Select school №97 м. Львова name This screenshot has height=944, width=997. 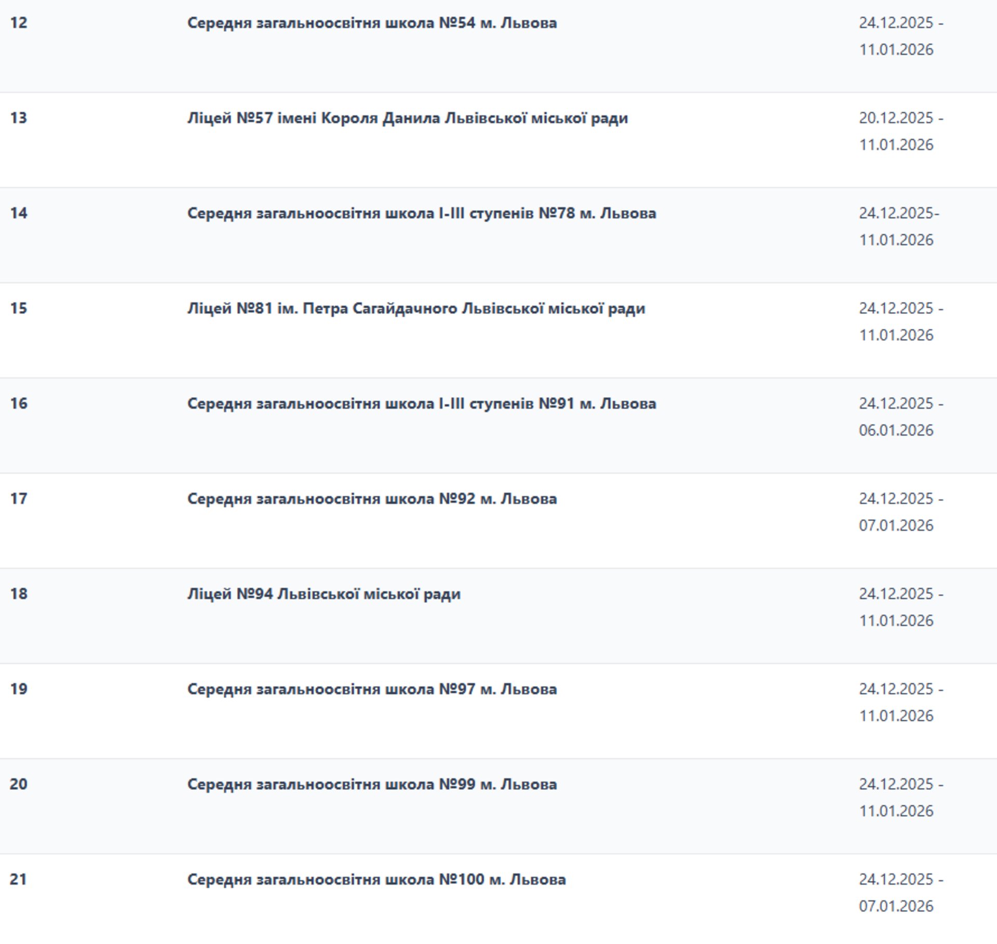click(372, 689)
